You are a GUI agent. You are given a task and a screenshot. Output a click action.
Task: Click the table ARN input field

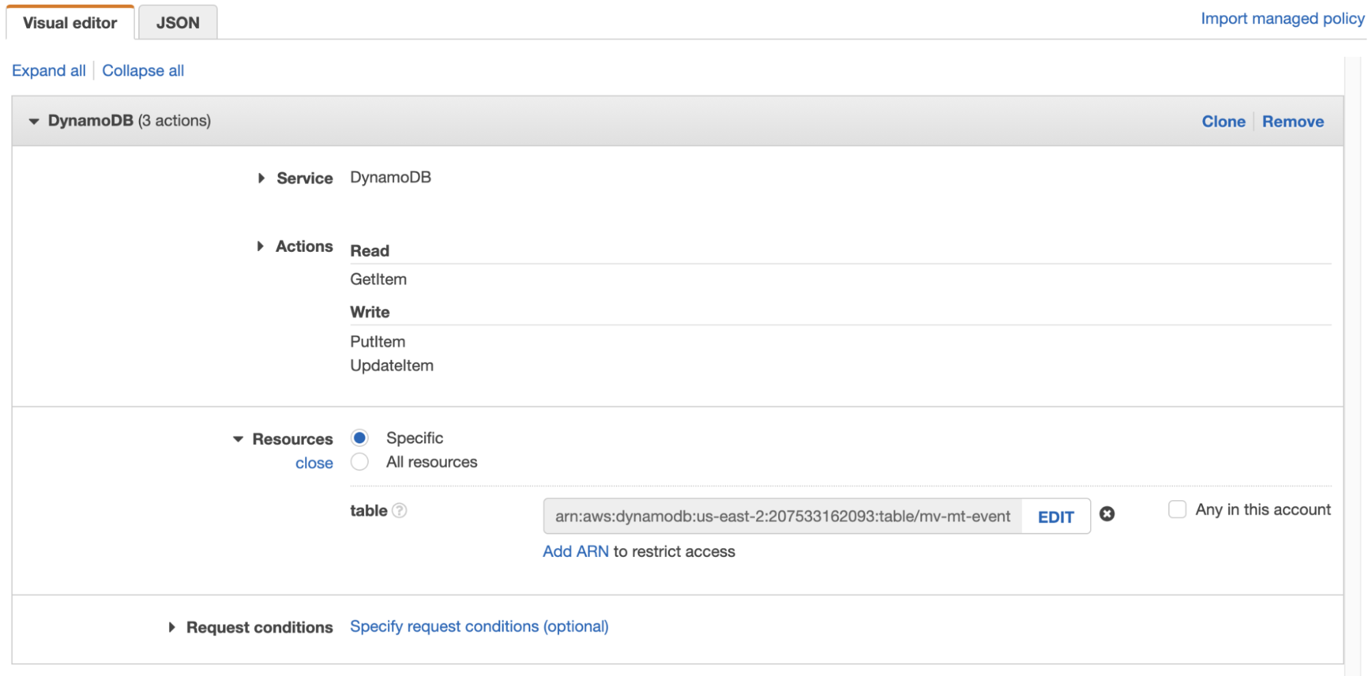(x=782, y=516)
